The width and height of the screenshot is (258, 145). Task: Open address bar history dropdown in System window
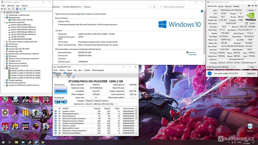pyautogui.click(x=150, y=7)
